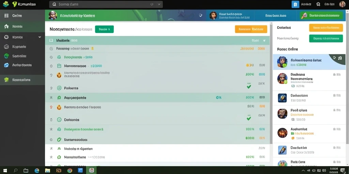Screen dimensions: 349x174
Task: Click the badge icon left of Oio Bio
Action: (318, 4)
